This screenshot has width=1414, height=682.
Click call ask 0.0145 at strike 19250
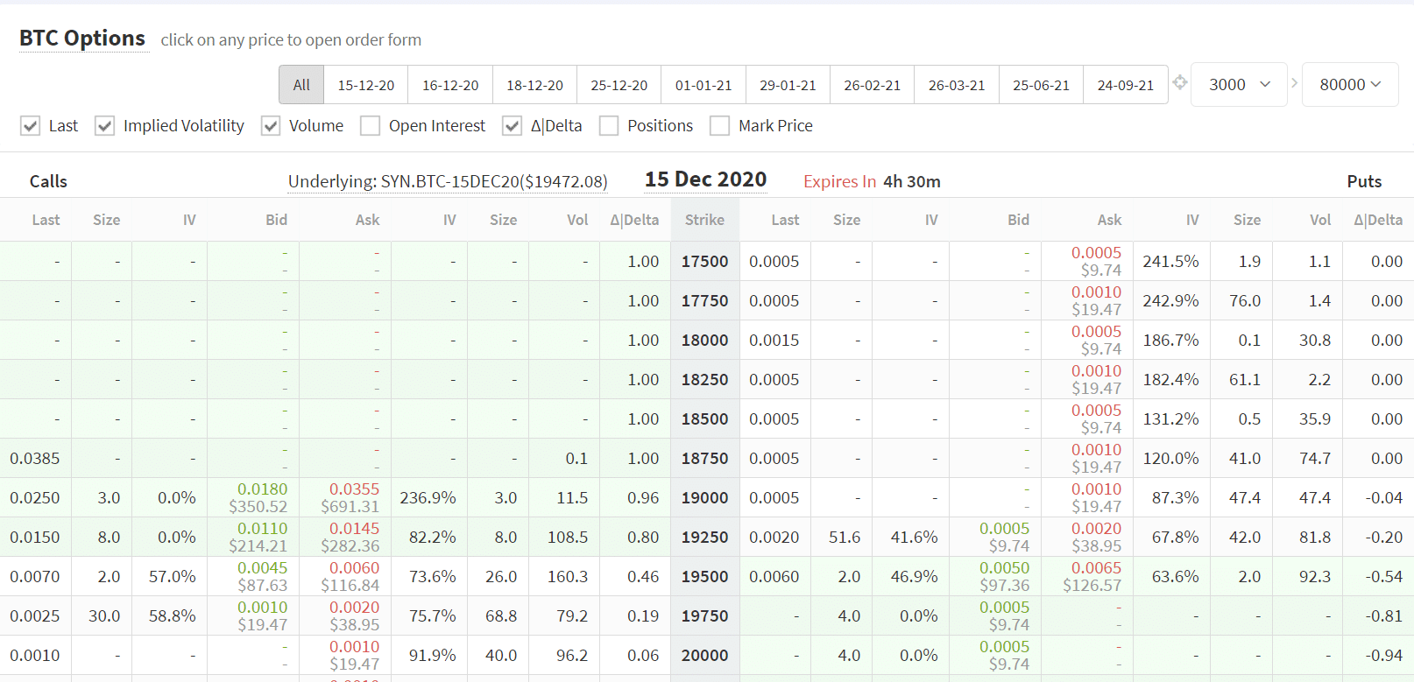pos(354,529)
